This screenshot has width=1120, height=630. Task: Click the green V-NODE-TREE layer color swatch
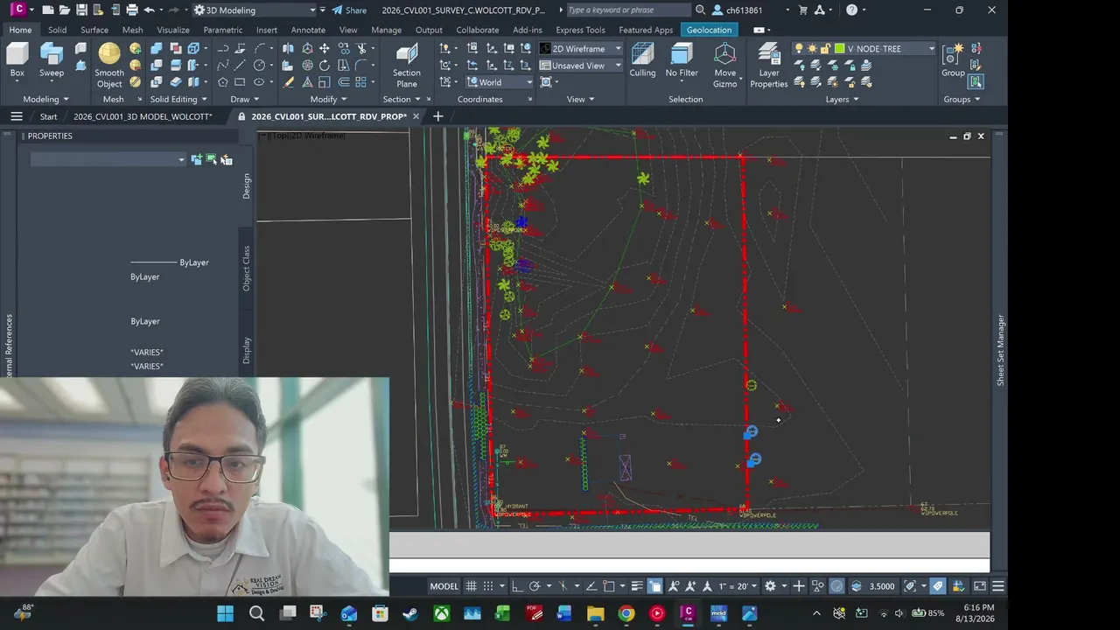coord(840,49)
